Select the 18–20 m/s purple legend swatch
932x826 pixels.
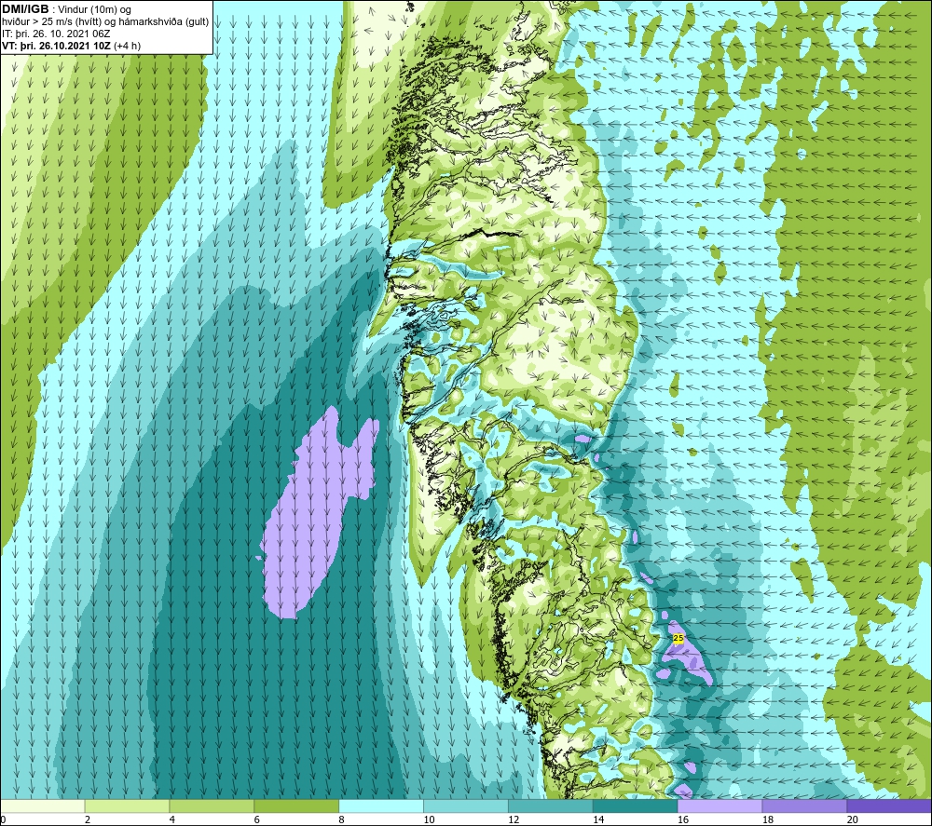(804, 806)
